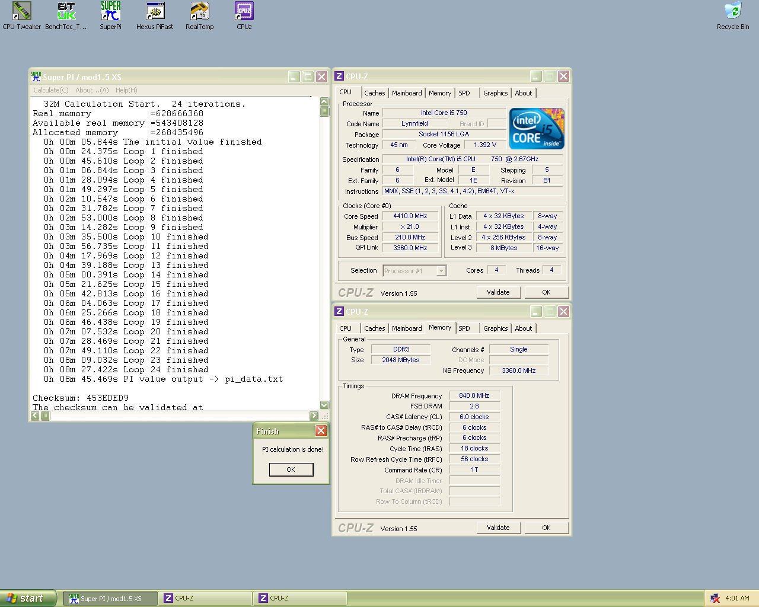Screen dimensions: 759x607
Task: Open the Help menu in Super PI
Action: coord(126,90)
